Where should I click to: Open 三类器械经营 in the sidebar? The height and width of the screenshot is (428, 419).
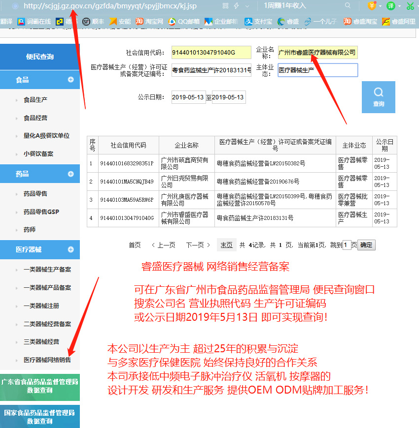[41, 342]
